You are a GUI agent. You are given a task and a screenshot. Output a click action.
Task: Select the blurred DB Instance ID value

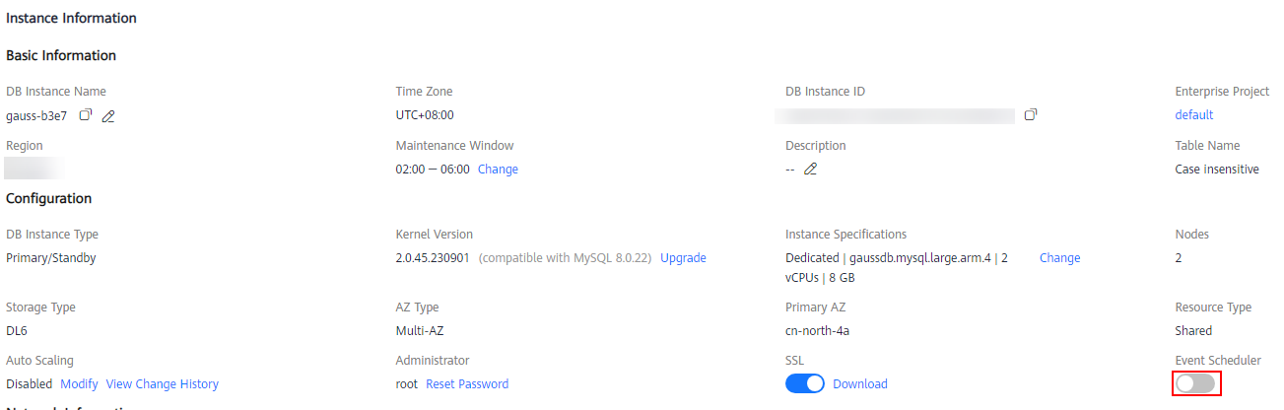(x=895, y=116)
